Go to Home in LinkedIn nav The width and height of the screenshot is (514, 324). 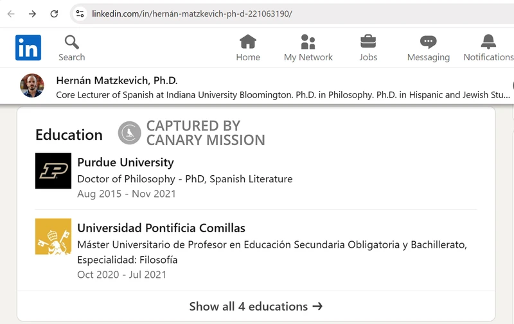coord(248,48)
